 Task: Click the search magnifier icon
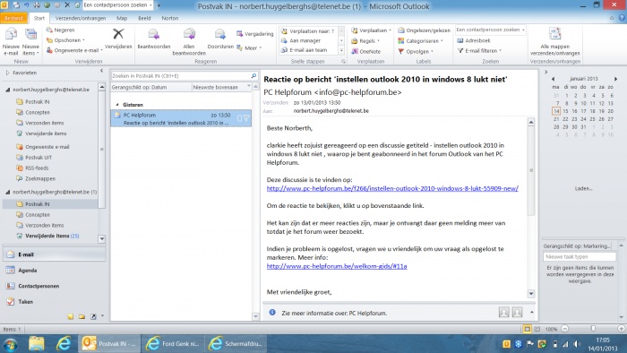(x=253, y=75)
